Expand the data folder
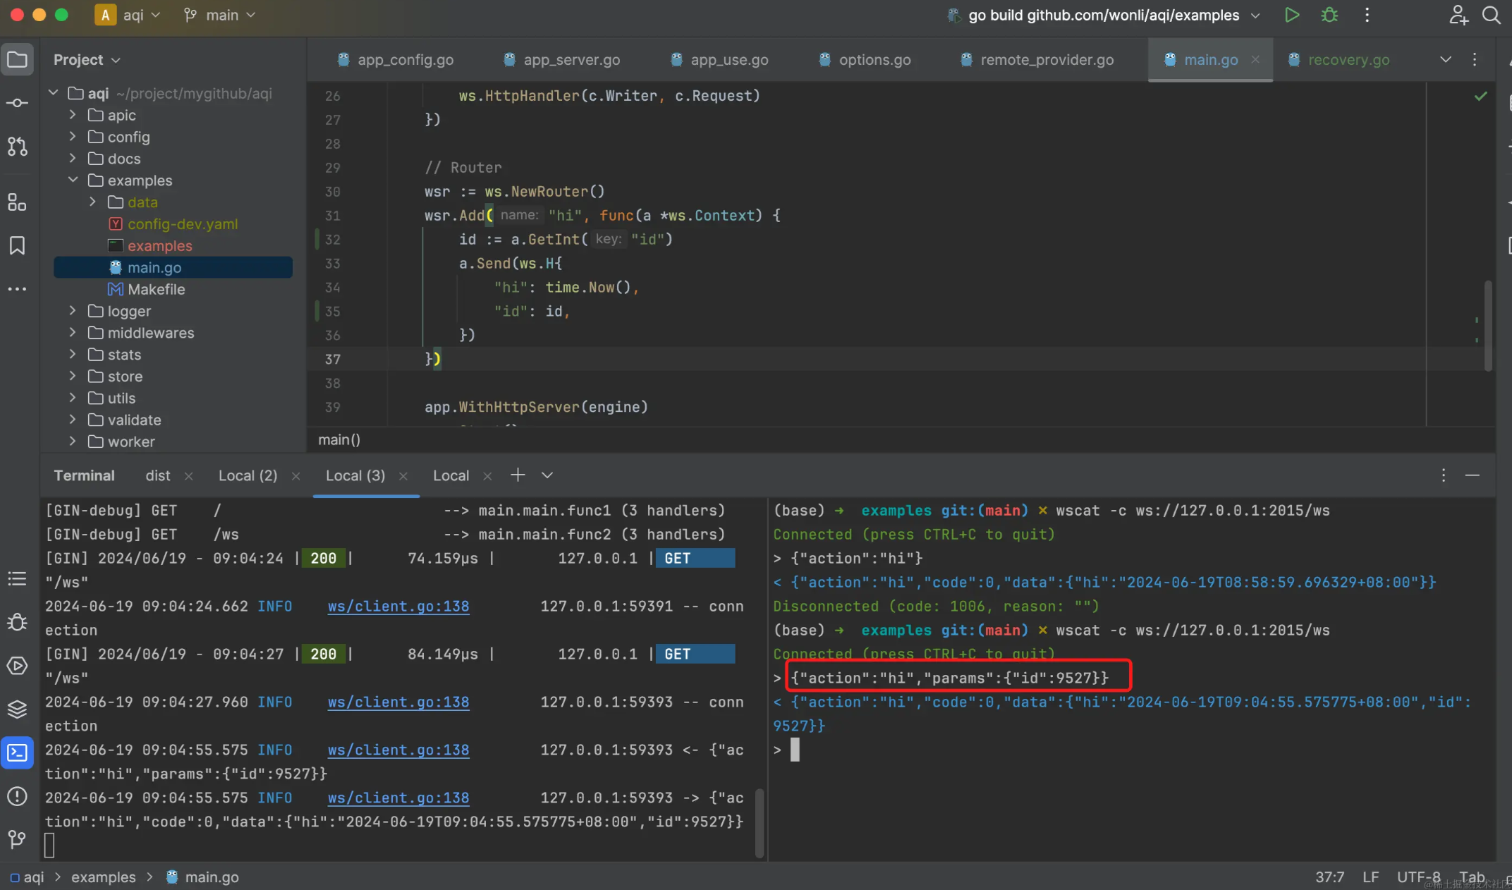 pyautogui.click(x=92, y=202)
